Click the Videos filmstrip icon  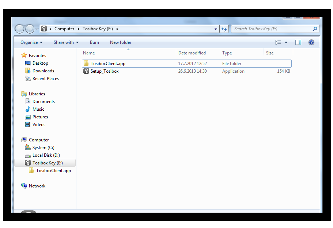(x=28, y=124)
